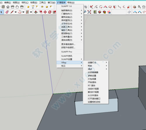146x130 pixels.
Task: Click the Zoom Extents crossed-arrows icon
Action: point(89,12)
